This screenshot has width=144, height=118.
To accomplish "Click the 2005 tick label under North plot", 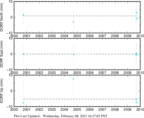I will click(77, 36).
